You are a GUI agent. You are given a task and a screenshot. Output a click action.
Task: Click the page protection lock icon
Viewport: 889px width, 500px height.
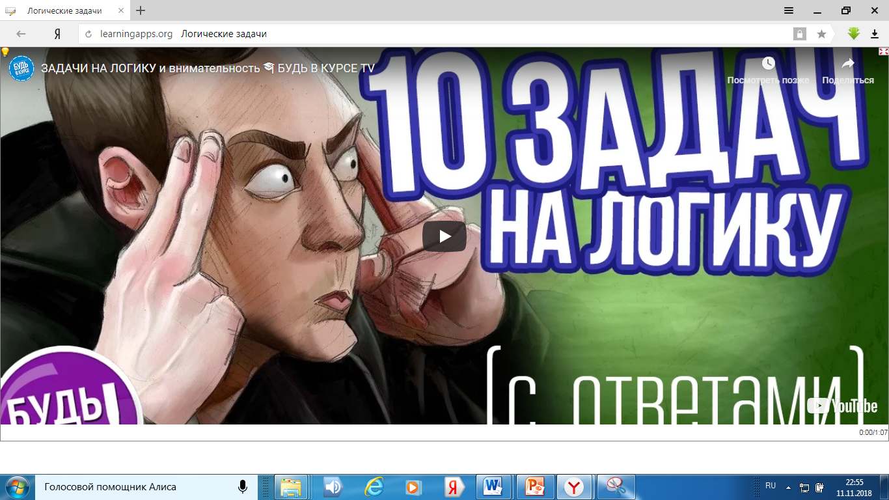pyautogui.click(x=799, y=34)
